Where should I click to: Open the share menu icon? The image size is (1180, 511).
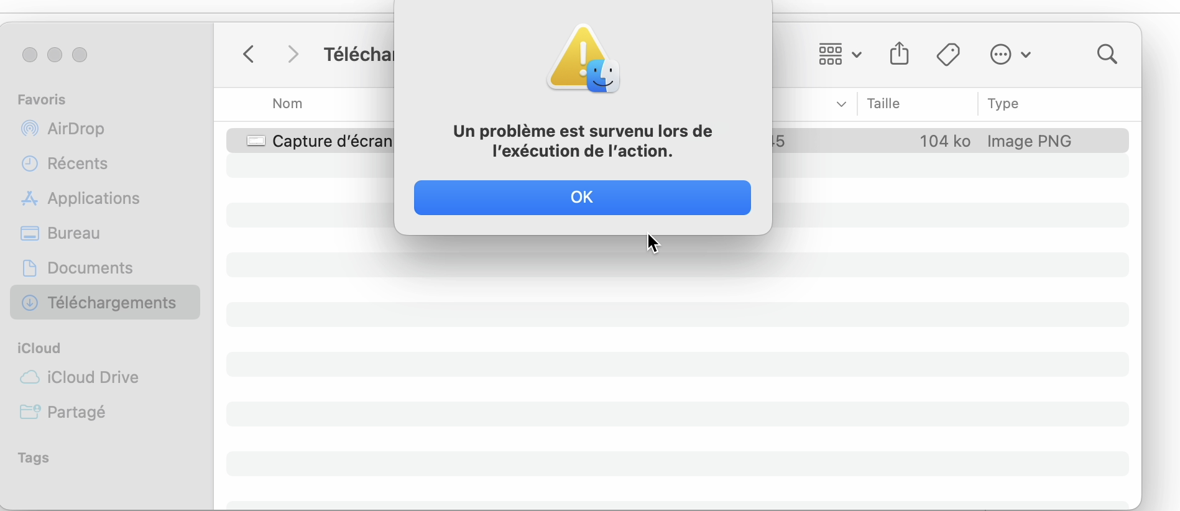pos(899,54)
